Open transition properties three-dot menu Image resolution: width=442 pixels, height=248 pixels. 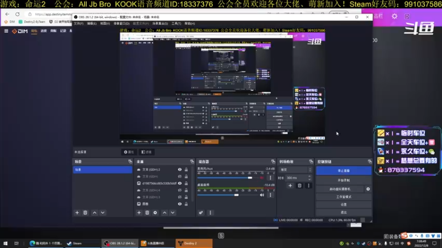coord(309,186)
